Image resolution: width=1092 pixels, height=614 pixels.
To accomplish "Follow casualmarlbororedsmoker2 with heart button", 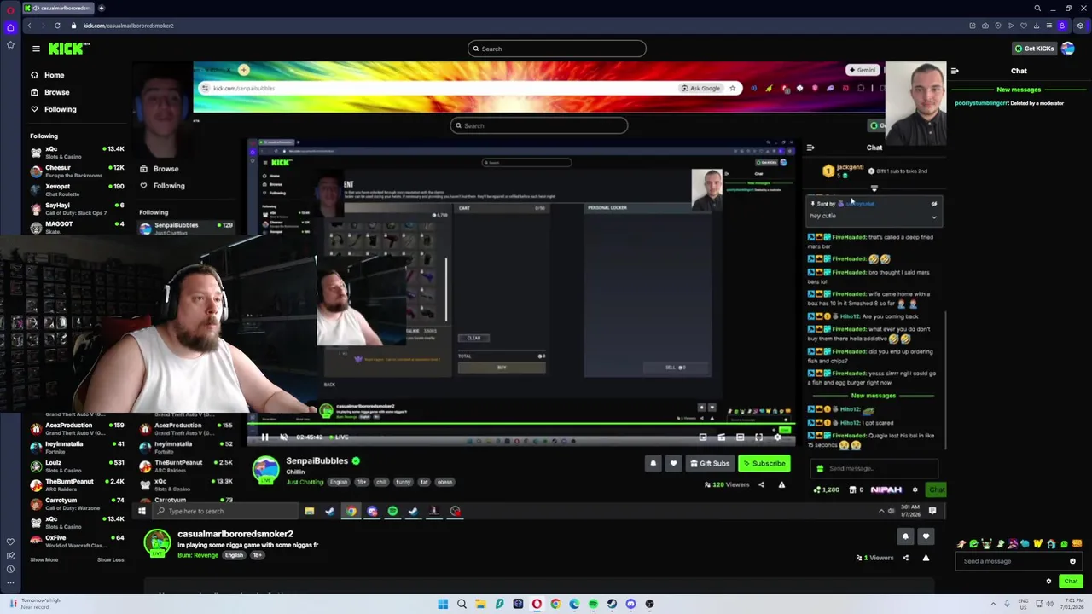I will (x=926, y=536).
